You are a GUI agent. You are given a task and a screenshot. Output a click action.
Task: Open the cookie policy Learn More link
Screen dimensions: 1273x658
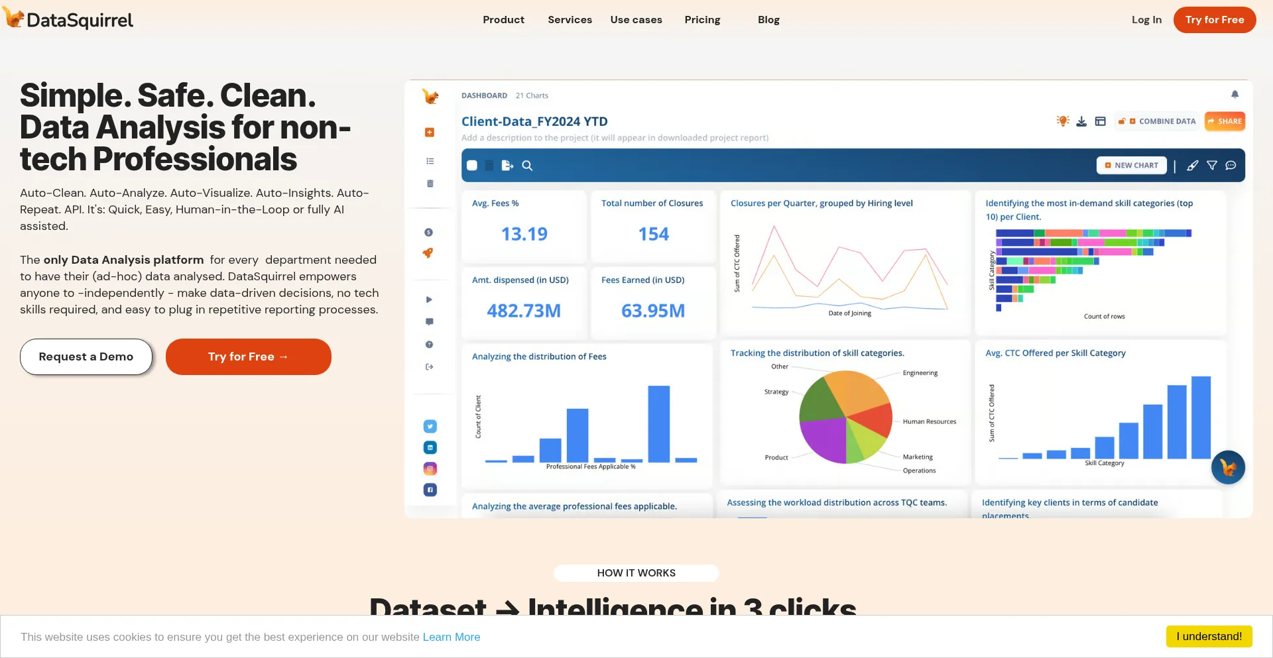click(452, 637)
